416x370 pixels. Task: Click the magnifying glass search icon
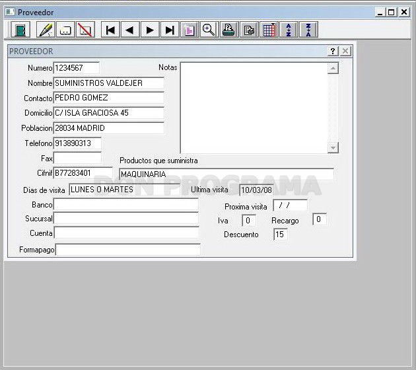click(x=209, y=30)
